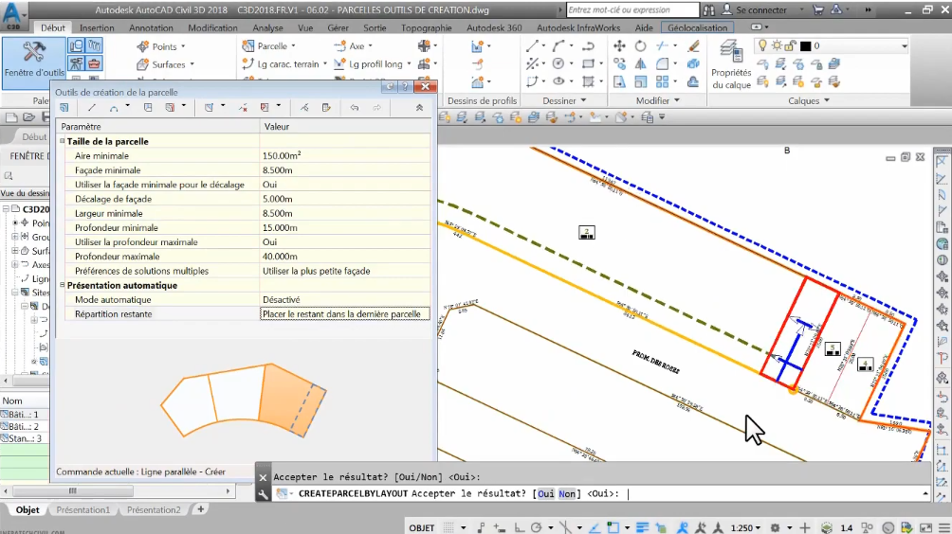Collapse the Taille de la parcelle section
This screenshot has width=952, height=534.
62,141
